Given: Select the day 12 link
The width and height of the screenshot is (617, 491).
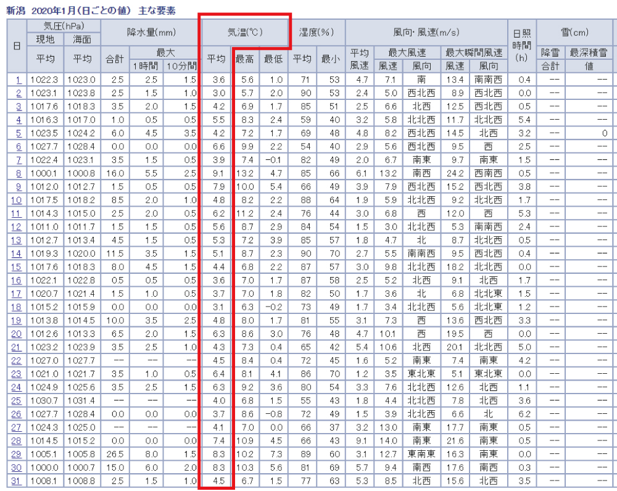Looking at the screenshot, I should click(x=17, y=226).
